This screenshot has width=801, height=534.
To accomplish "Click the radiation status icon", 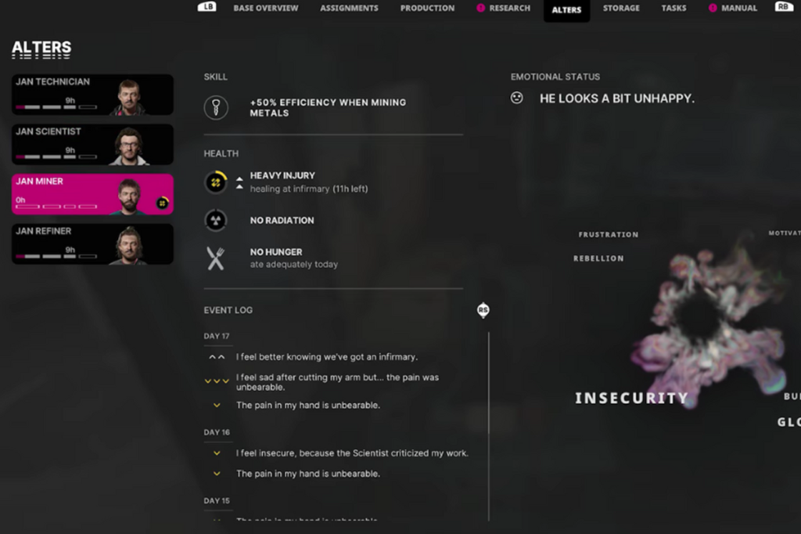I will 216,221.
